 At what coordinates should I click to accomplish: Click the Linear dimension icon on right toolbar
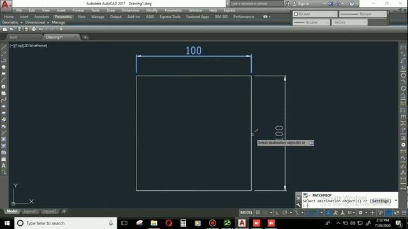pyautogui.click(x=403, y=48)
